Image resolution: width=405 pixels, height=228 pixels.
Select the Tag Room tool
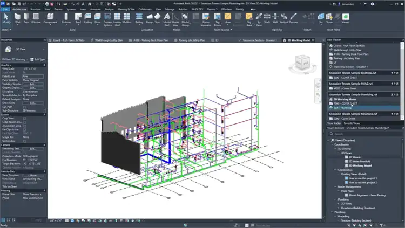coord(218,19)
